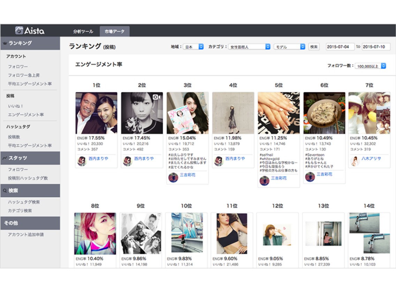This screenshot has height=297, width=396.
Task: Click the video camera icon on 2位 post
Action: click(x=156, y=97)
